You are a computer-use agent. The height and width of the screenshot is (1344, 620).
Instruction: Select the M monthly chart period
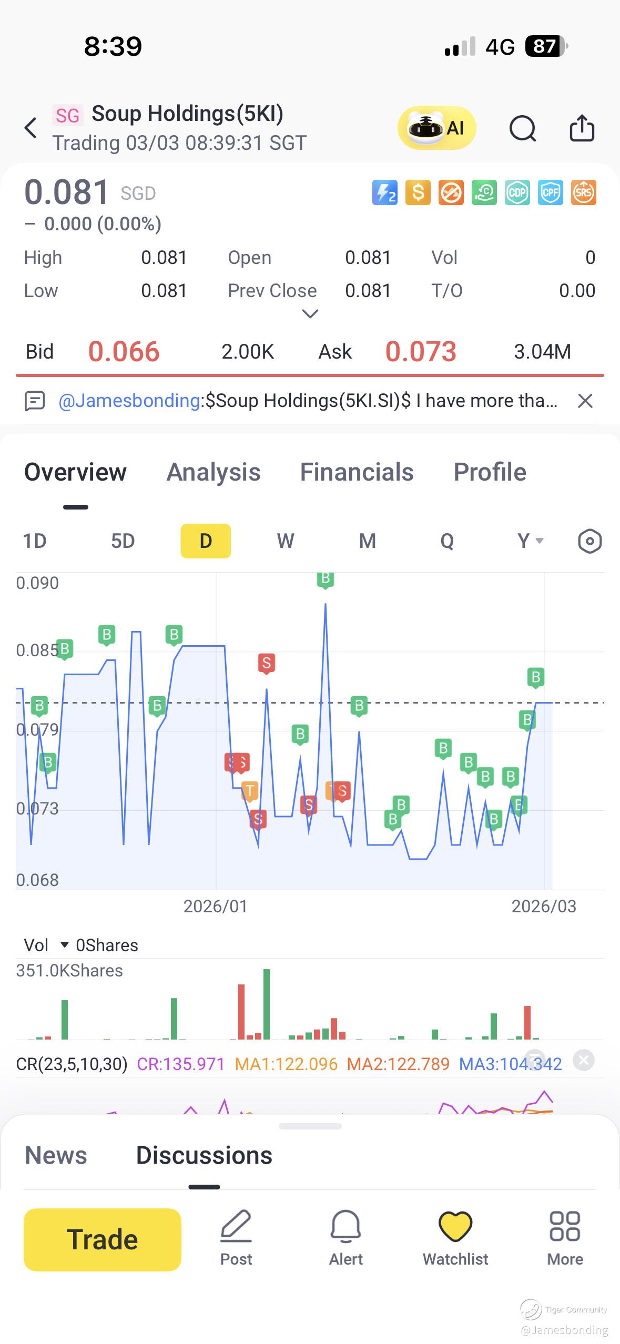point(367,541)
